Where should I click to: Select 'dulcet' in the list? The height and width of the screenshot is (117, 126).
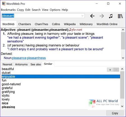tap(6, 73)
